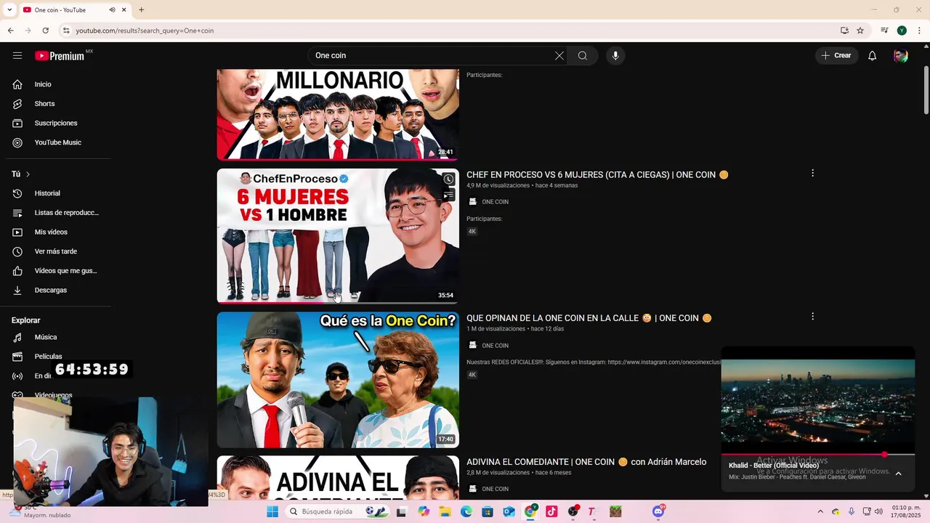Clear the search box with the X

(559, 56)
